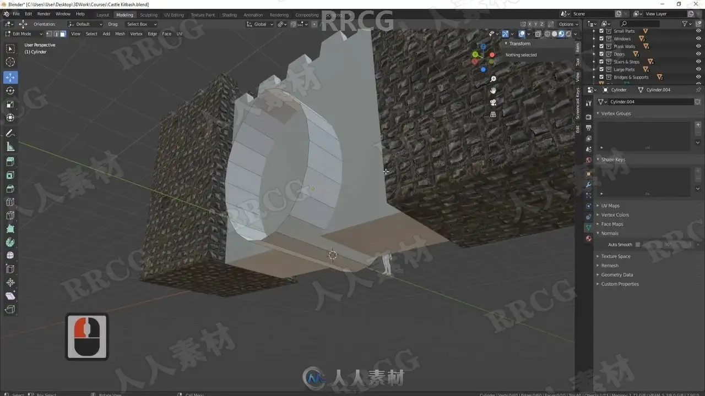Open the Render menu

point(44,14)
